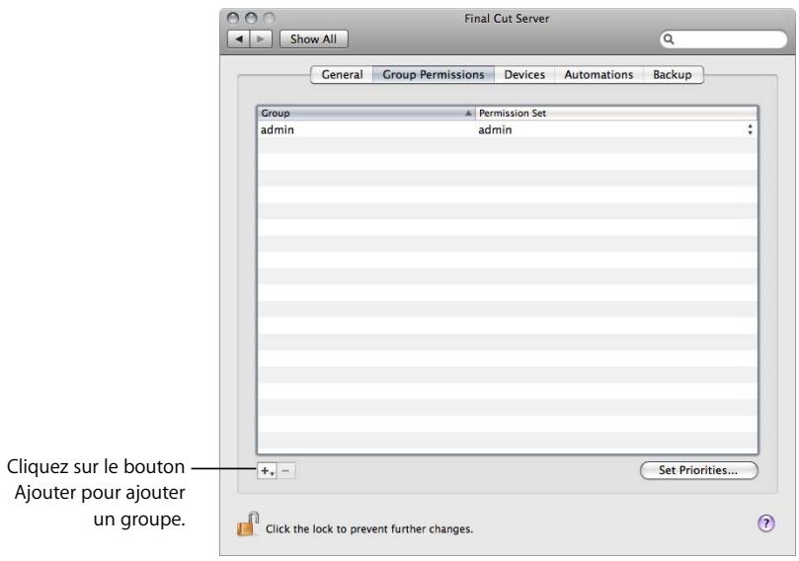This screenshot has width=799, height=561.
Task: Minimize the Final Cut Server window
Action: tap(251, 19)
